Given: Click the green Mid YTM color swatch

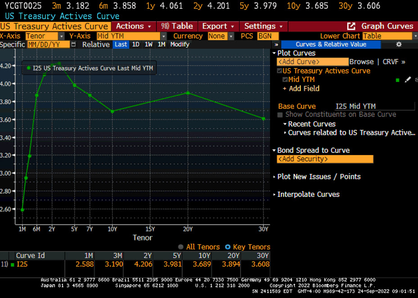Looking at the screenshot, I should pos(398,80).
